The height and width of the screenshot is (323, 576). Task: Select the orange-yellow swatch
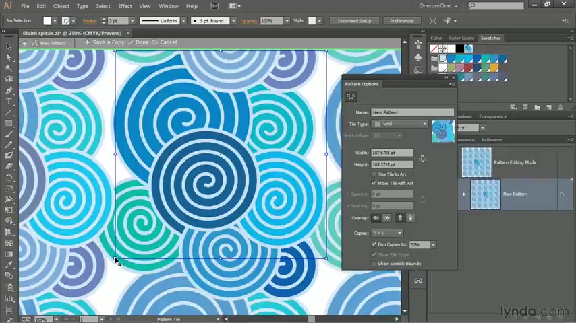pyautogui.click(x=494, y=68)
